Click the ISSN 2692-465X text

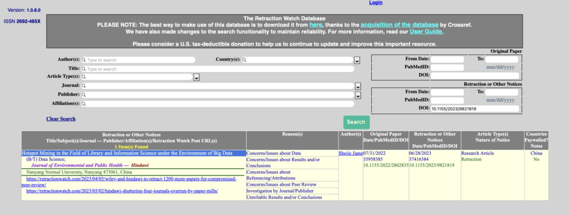click(22, 22)
